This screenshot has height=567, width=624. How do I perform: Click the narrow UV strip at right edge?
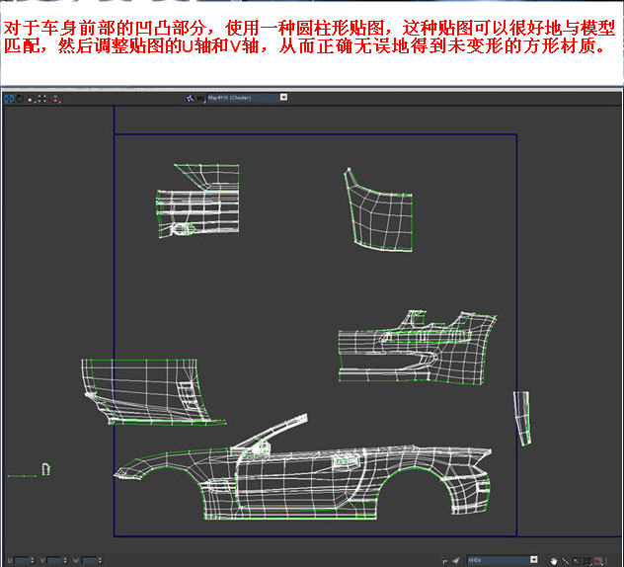coord(521,417)
